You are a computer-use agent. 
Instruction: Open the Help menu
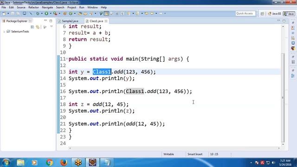103,7
